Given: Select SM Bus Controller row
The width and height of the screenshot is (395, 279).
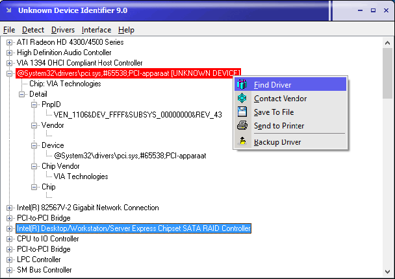Looking at the screenshot, I should point(44,270).
